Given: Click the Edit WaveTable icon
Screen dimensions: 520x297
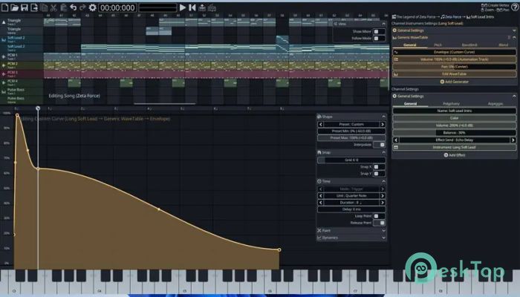Looking at the screenshot, I should 396,74.
